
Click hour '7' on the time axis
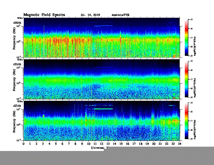pos(69,144)
